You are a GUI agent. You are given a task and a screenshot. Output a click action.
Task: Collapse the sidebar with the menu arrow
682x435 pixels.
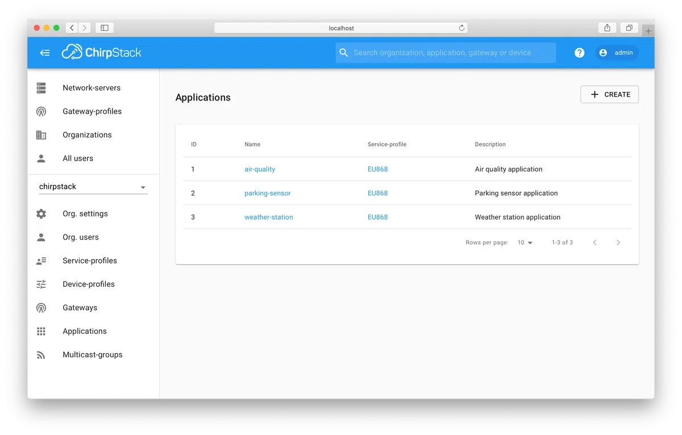click(x=44, y=52)
